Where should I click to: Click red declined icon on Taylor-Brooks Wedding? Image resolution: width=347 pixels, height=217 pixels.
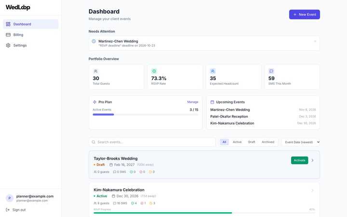click(x=141, y=172)
